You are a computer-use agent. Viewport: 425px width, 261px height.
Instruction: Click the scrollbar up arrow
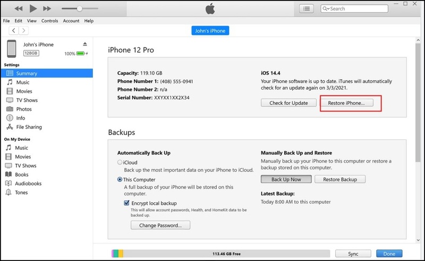418,40
